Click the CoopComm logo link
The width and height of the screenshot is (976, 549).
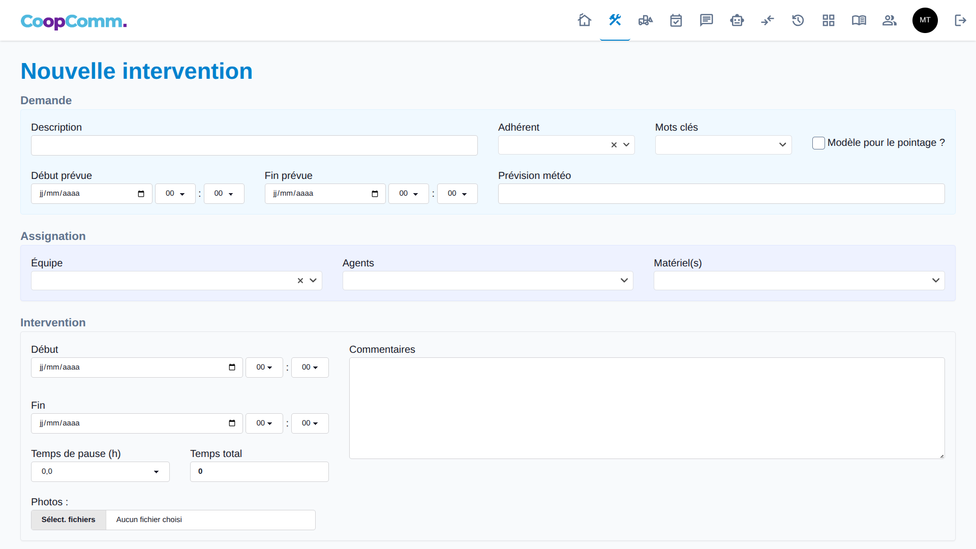(74, 21)
